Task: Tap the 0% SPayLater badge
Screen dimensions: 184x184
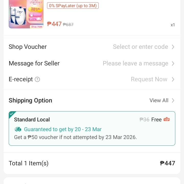Action: pos(73,6)
